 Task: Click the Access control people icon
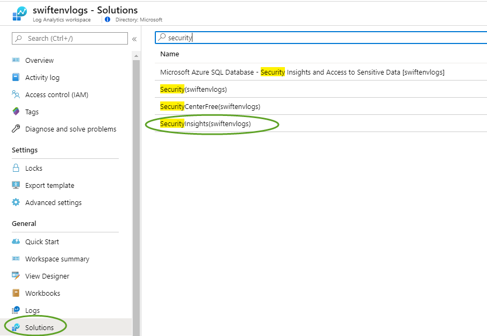coord(16,94)
